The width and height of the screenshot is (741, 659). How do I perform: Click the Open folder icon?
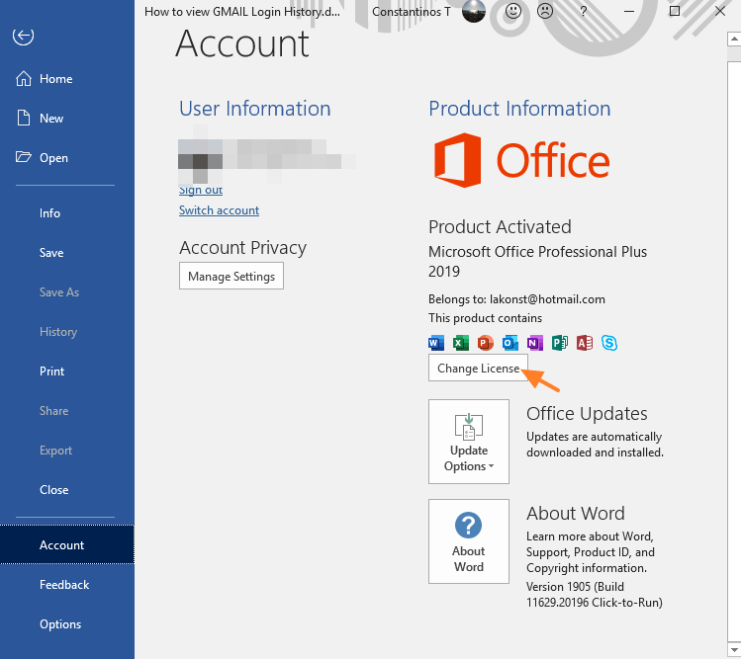point(23,157)
